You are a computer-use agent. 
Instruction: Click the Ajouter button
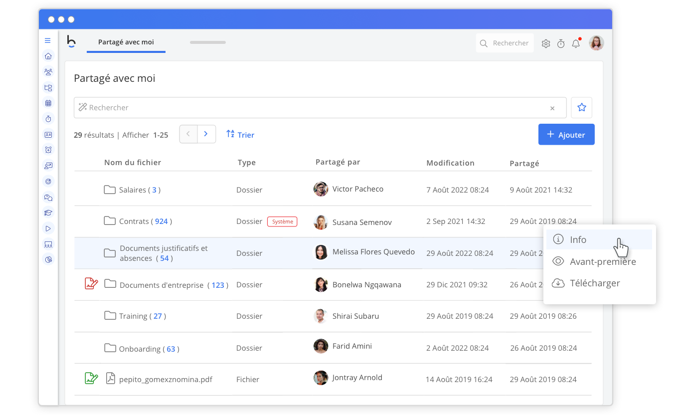[566, 135]
